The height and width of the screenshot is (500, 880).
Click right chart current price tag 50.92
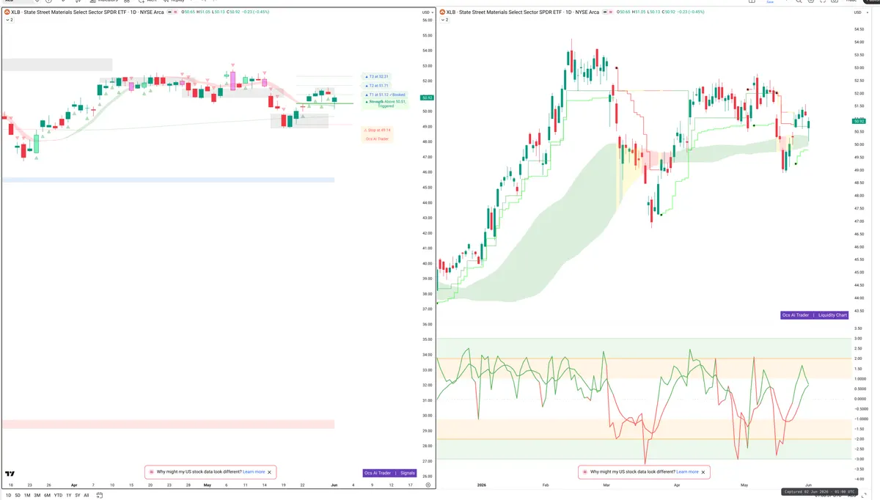859,121
